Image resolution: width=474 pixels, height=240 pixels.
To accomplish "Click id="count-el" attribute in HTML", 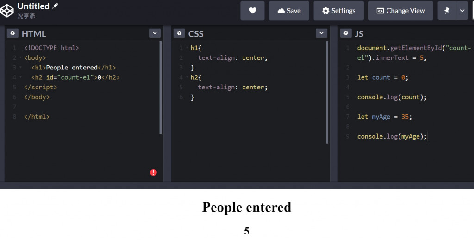I will pos(70,77).
